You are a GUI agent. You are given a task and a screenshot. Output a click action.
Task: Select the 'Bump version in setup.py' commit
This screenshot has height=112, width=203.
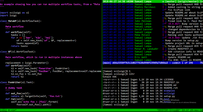coord(153,40)
